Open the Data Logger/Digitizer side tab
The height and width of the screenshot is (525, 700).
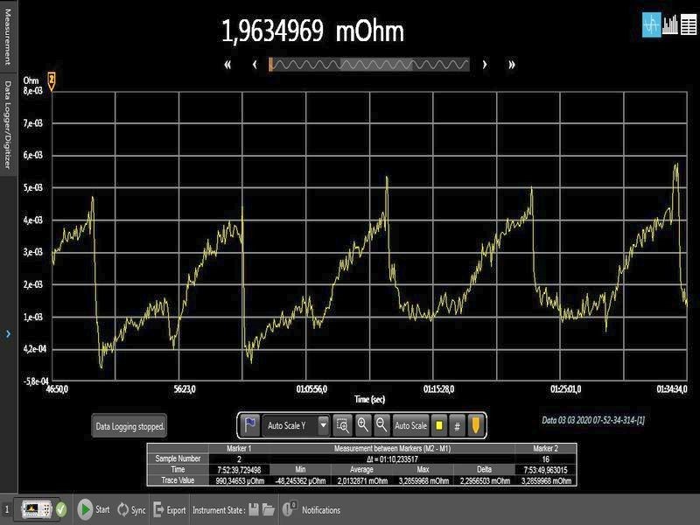pos(8,124)
